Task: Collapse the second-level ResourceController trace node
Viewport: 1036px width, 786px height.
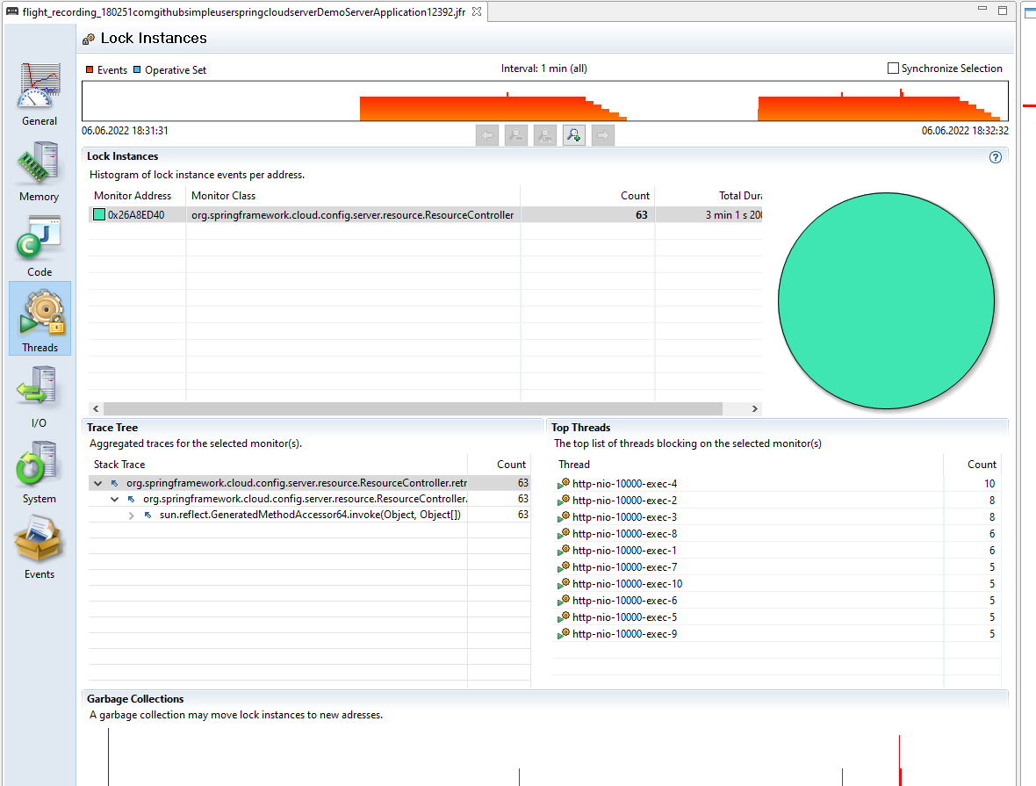Action: (x=114, y=499)
